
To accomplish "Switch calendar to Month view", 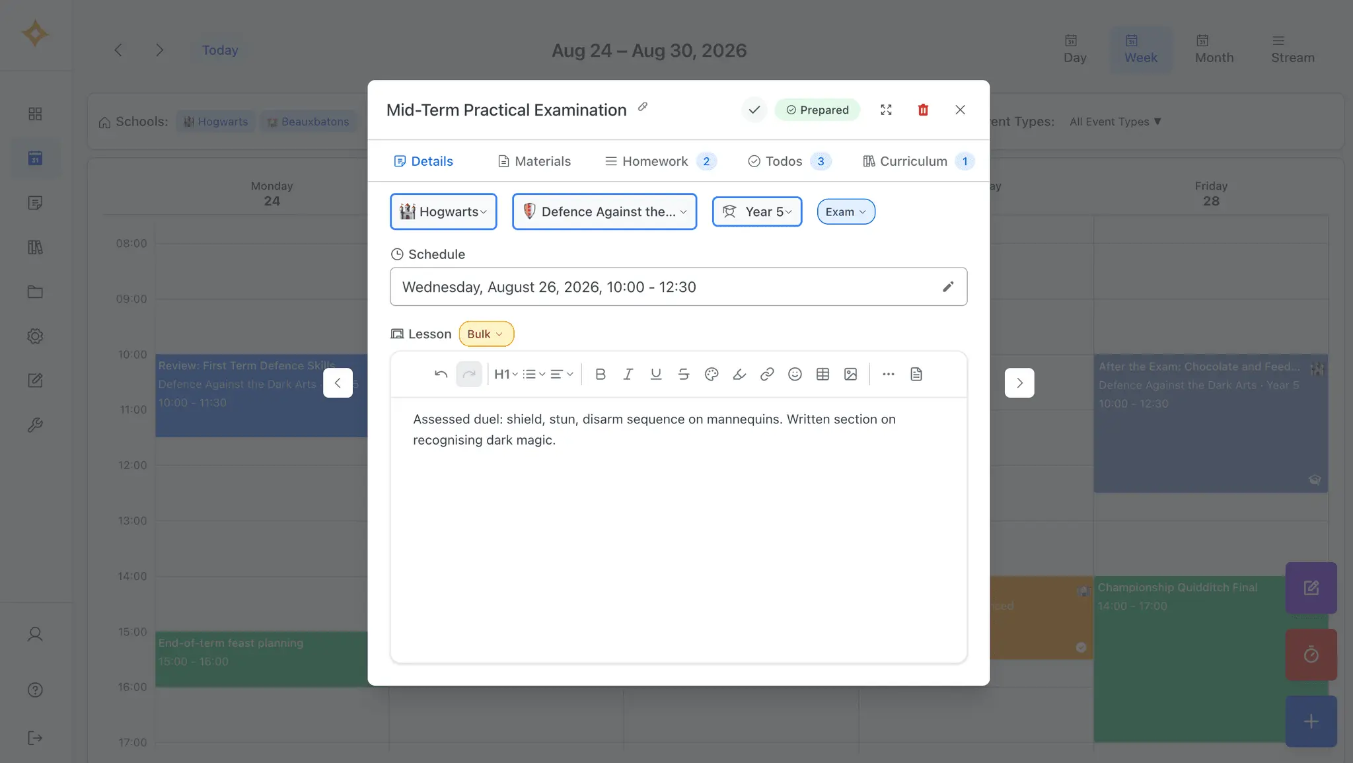I will click(x=1214, y=50).
